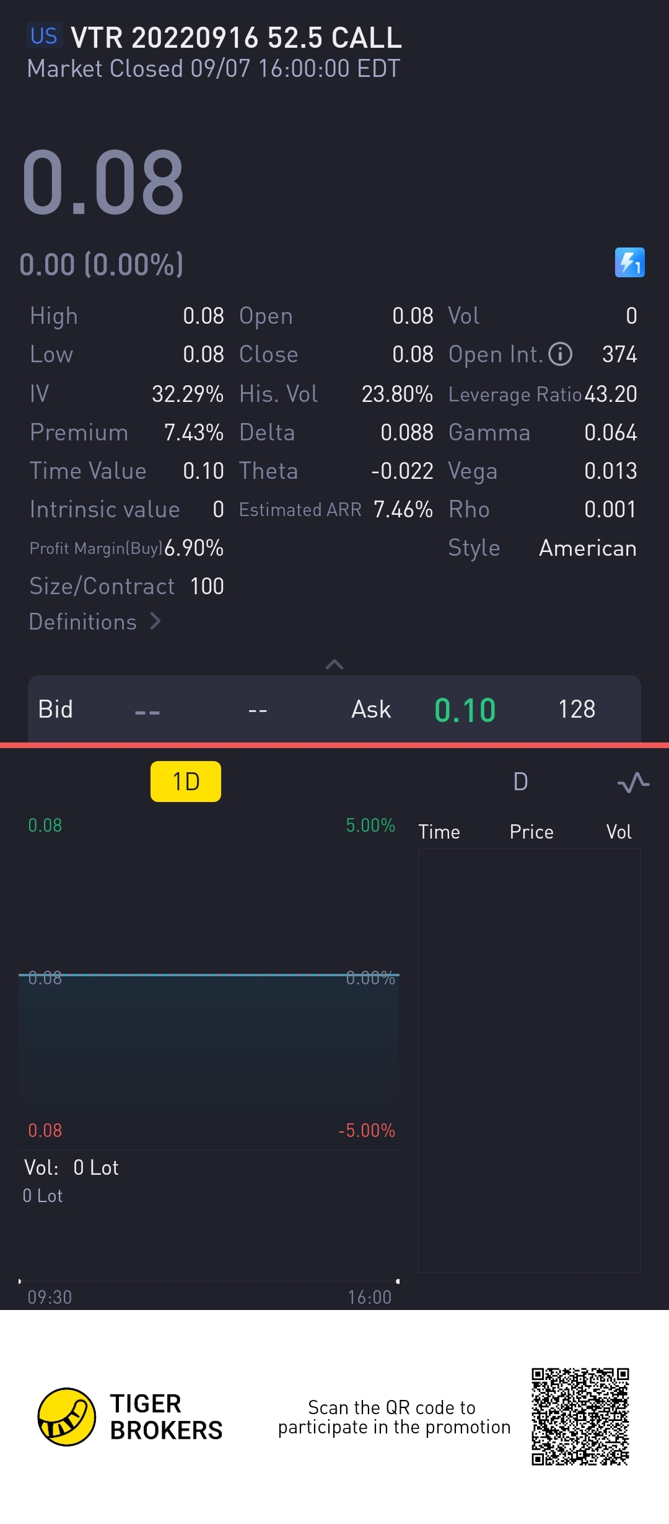Tap the promotion QR code
The height and width of the screenshot is (1524, 669).
click(580, 1417)
